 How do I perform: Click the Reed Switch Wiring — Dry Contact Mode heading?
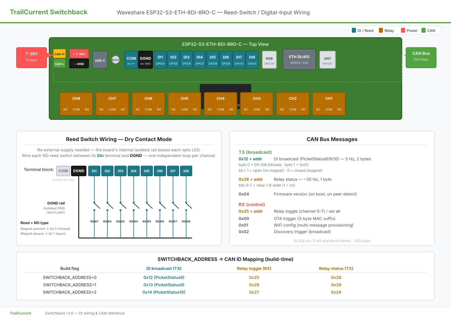(x=119, y=139)
